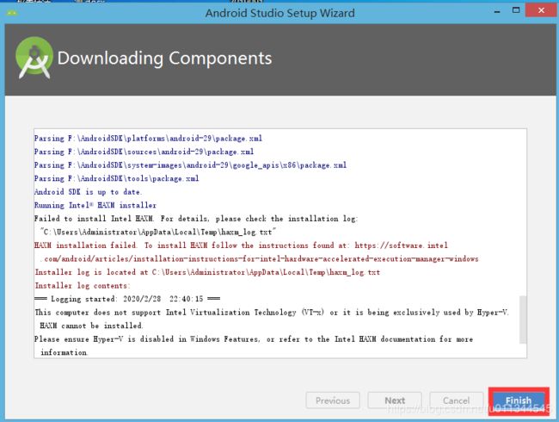
Task: Click the system-images google_apis x86 parsing line
Action: [x=190, y=165]
